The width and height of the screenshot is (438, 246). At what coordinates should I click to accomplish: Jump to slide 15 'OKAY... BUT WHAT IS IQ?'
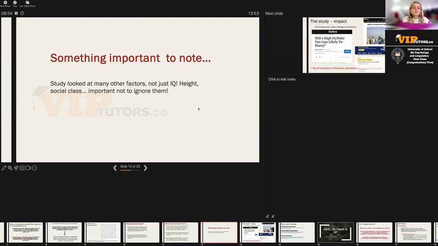click(335, 232)
